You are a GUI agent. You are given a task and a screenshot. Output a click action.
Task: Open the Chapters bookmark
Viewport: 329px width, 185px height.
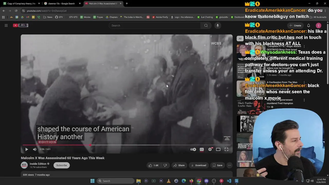[112, 17]
